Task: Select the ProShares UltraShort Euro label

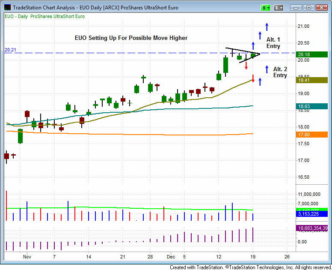Action: (58, 16)
